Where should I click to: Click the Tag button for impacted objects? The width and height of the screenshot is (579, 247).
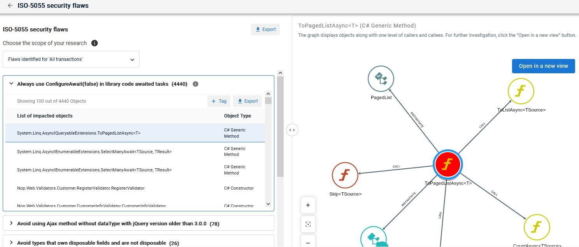pyautogui.click(x=219, y=101)
